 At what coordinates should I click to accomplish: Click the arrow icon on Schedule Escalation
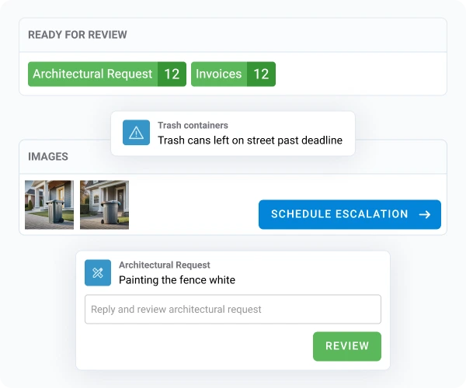coord(425,214)
